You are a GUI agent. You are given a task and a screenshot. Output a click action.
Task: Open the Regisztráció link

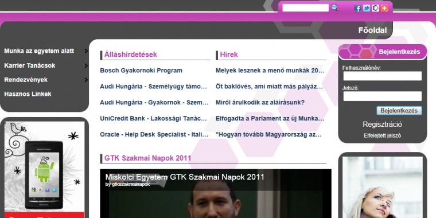pyautogui.click(x=382, y=124)
